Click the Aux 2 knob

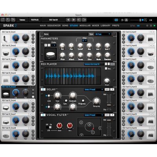coord(107,46)
